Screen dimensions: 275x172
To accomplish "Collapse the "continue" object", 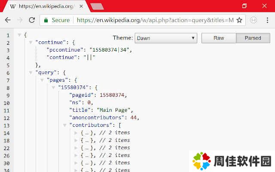I will tap(31, 42).
